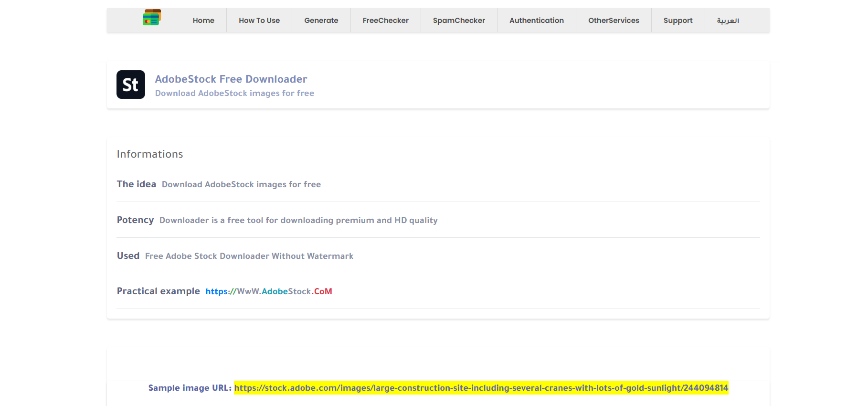This screenshot has height=406, width=868.
Task: Switch the site language to Arabic
Action: (728, 21)
